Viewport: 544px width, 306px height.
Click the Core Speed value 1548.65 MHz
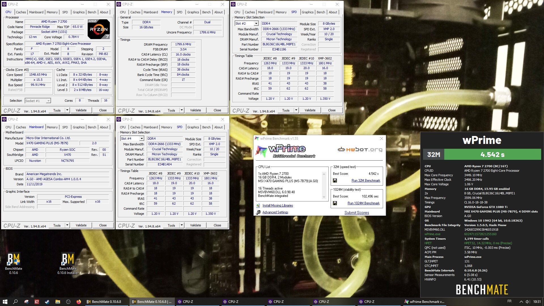click(x=38, y=75)
